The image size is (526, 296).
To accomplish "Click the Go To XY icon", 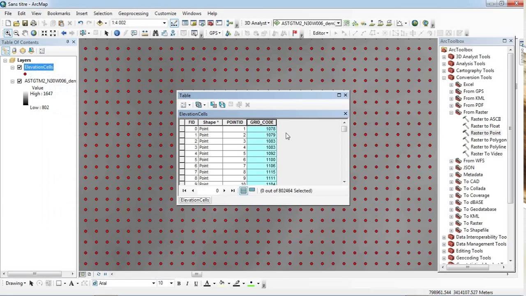I will click(x=173, y=33).
